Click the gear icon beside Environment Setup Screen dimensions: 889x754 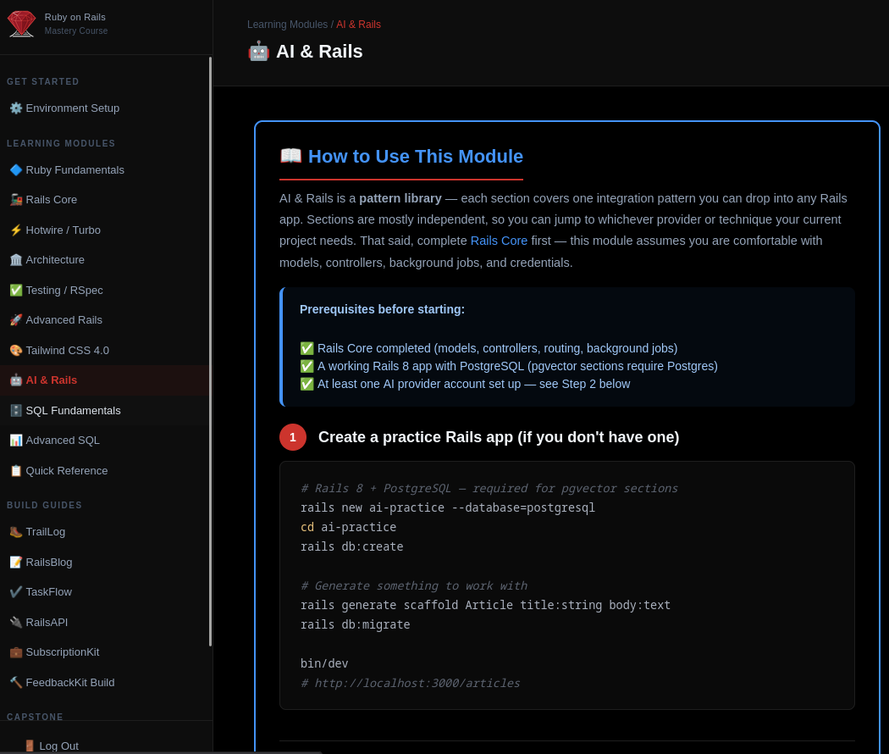[x=16, y=108]
